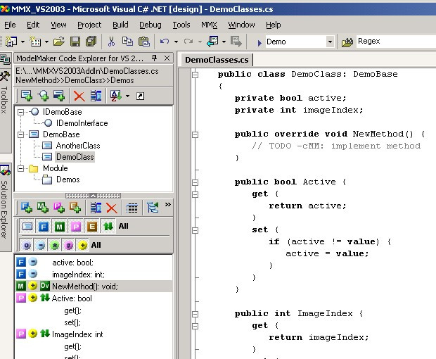The height and width of the screenshot is (359, 436).
Task: Show more member toolbar buttons chevron
Action: (x=167, y=205)
